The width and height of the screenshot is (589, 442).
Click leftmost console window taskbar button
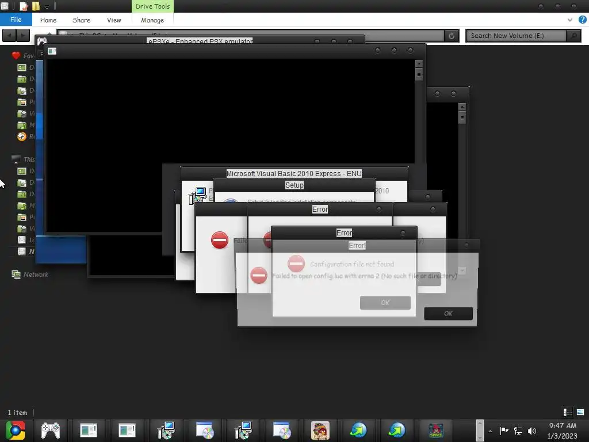click(89, 430)
